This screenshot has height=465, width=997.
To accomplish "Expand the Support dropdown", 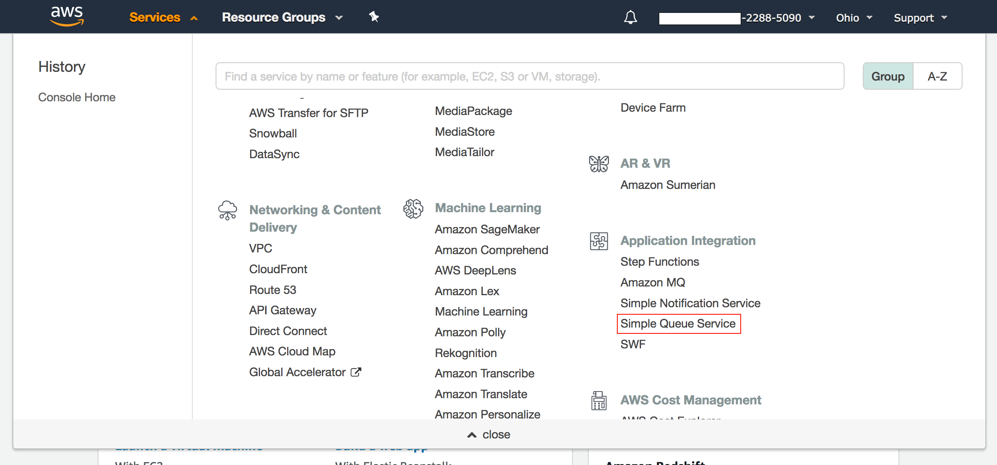I will tap(920, 17).
